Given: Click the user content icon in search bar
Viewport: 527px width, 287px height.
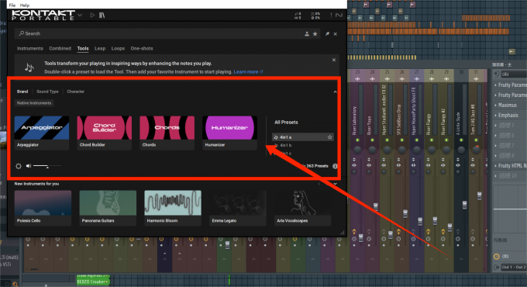Looking at the screenshot, I should click(x=307, y=34).
